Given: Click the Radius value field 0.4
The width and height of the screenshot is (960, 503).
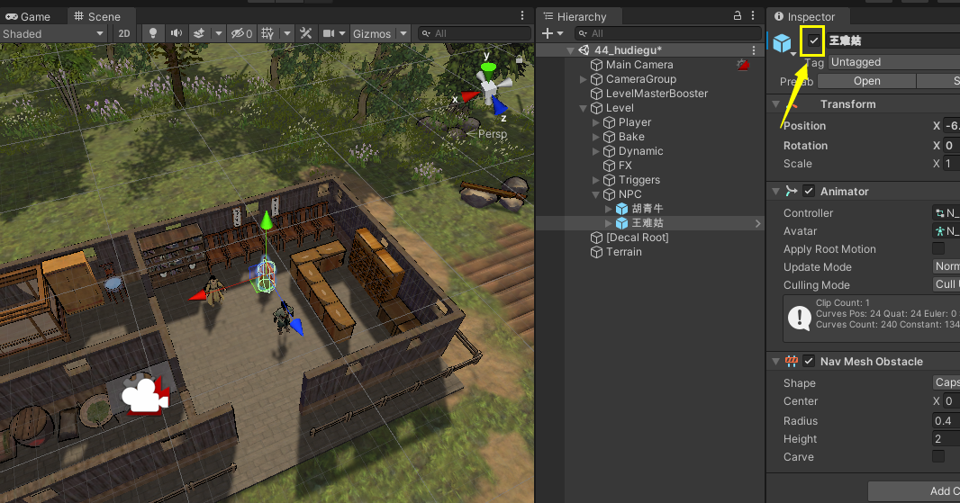Looking at the screenshot, I should point(946,420).
